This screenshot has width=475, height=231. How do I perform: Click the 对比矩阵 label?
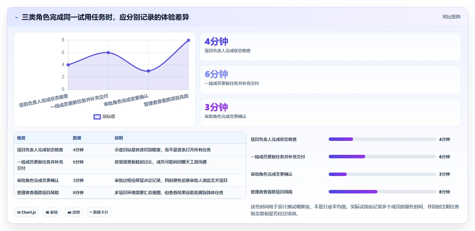coord(451,17)
